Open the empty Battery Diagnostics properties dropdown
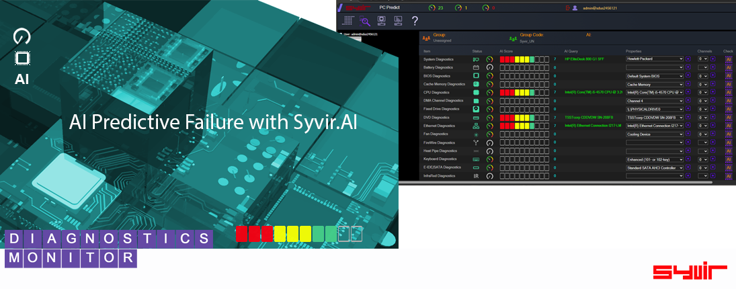736x289 pixels. point(654,67)
